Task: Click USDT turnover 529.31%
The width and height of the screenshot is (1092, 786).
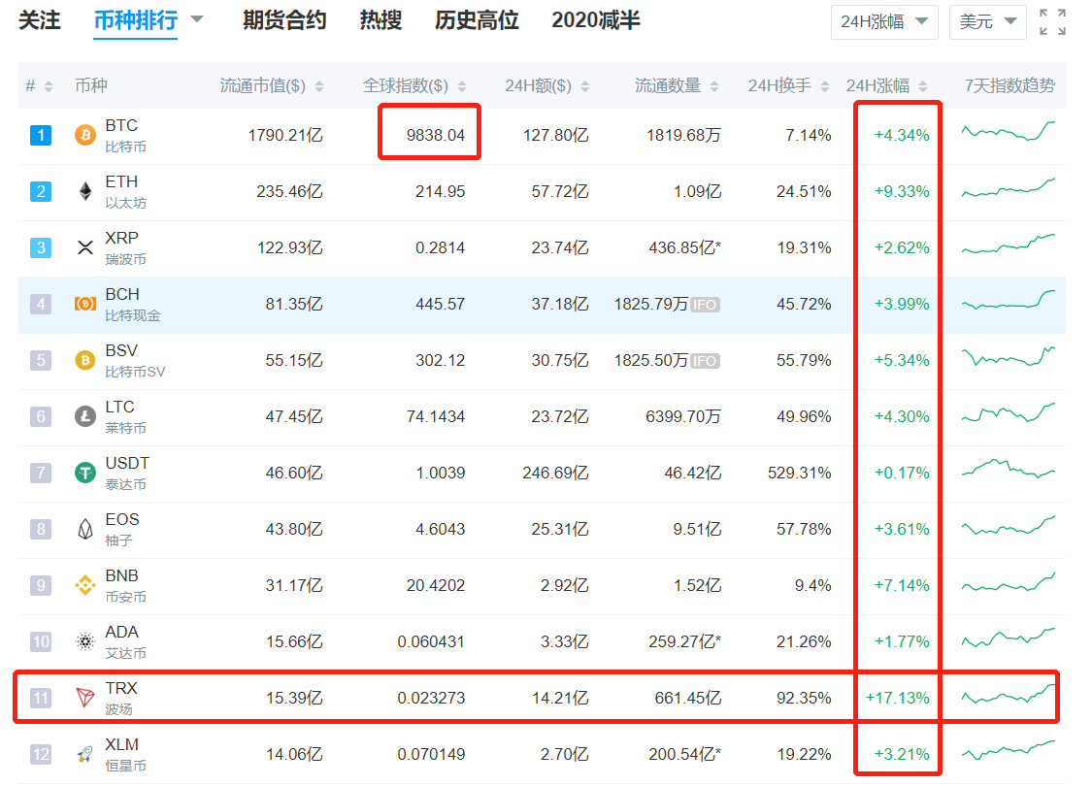Action: pyautogui.click(x=800, y=474)
